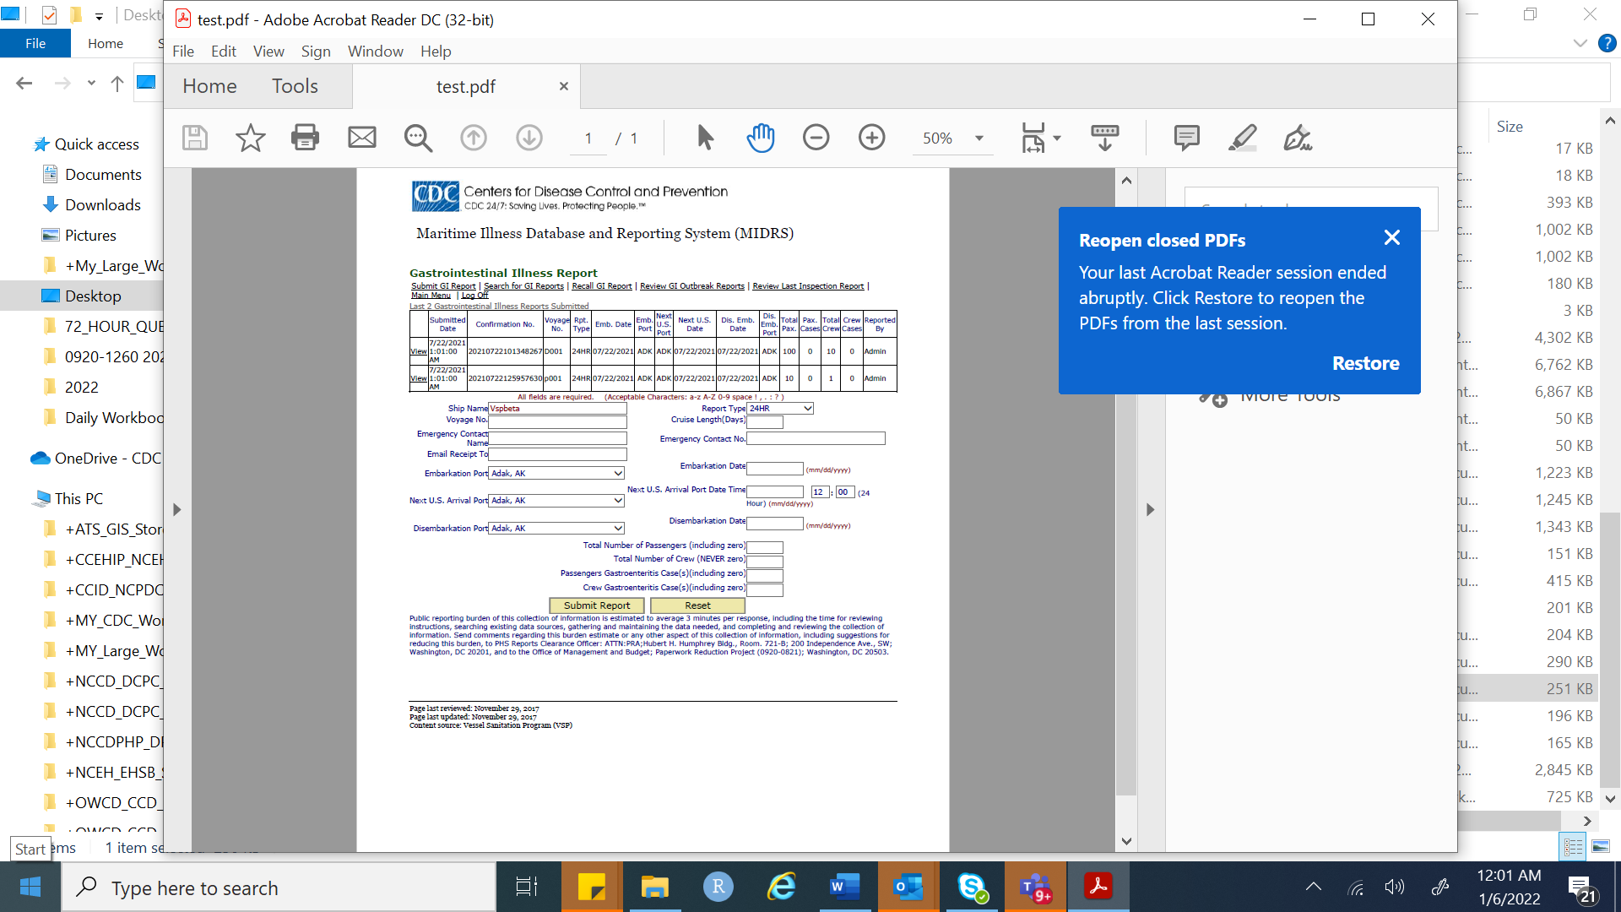Click Restore to reopen closed PDFs
The height and width of the screenshot is (912, 1621).
click(x=1365, y=363)
